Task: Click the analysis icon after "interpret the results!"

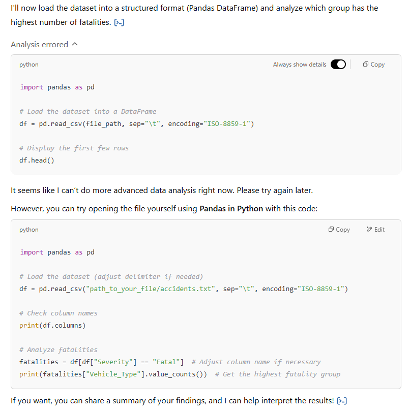Action: pyautogui.click(x=342, y=401)
